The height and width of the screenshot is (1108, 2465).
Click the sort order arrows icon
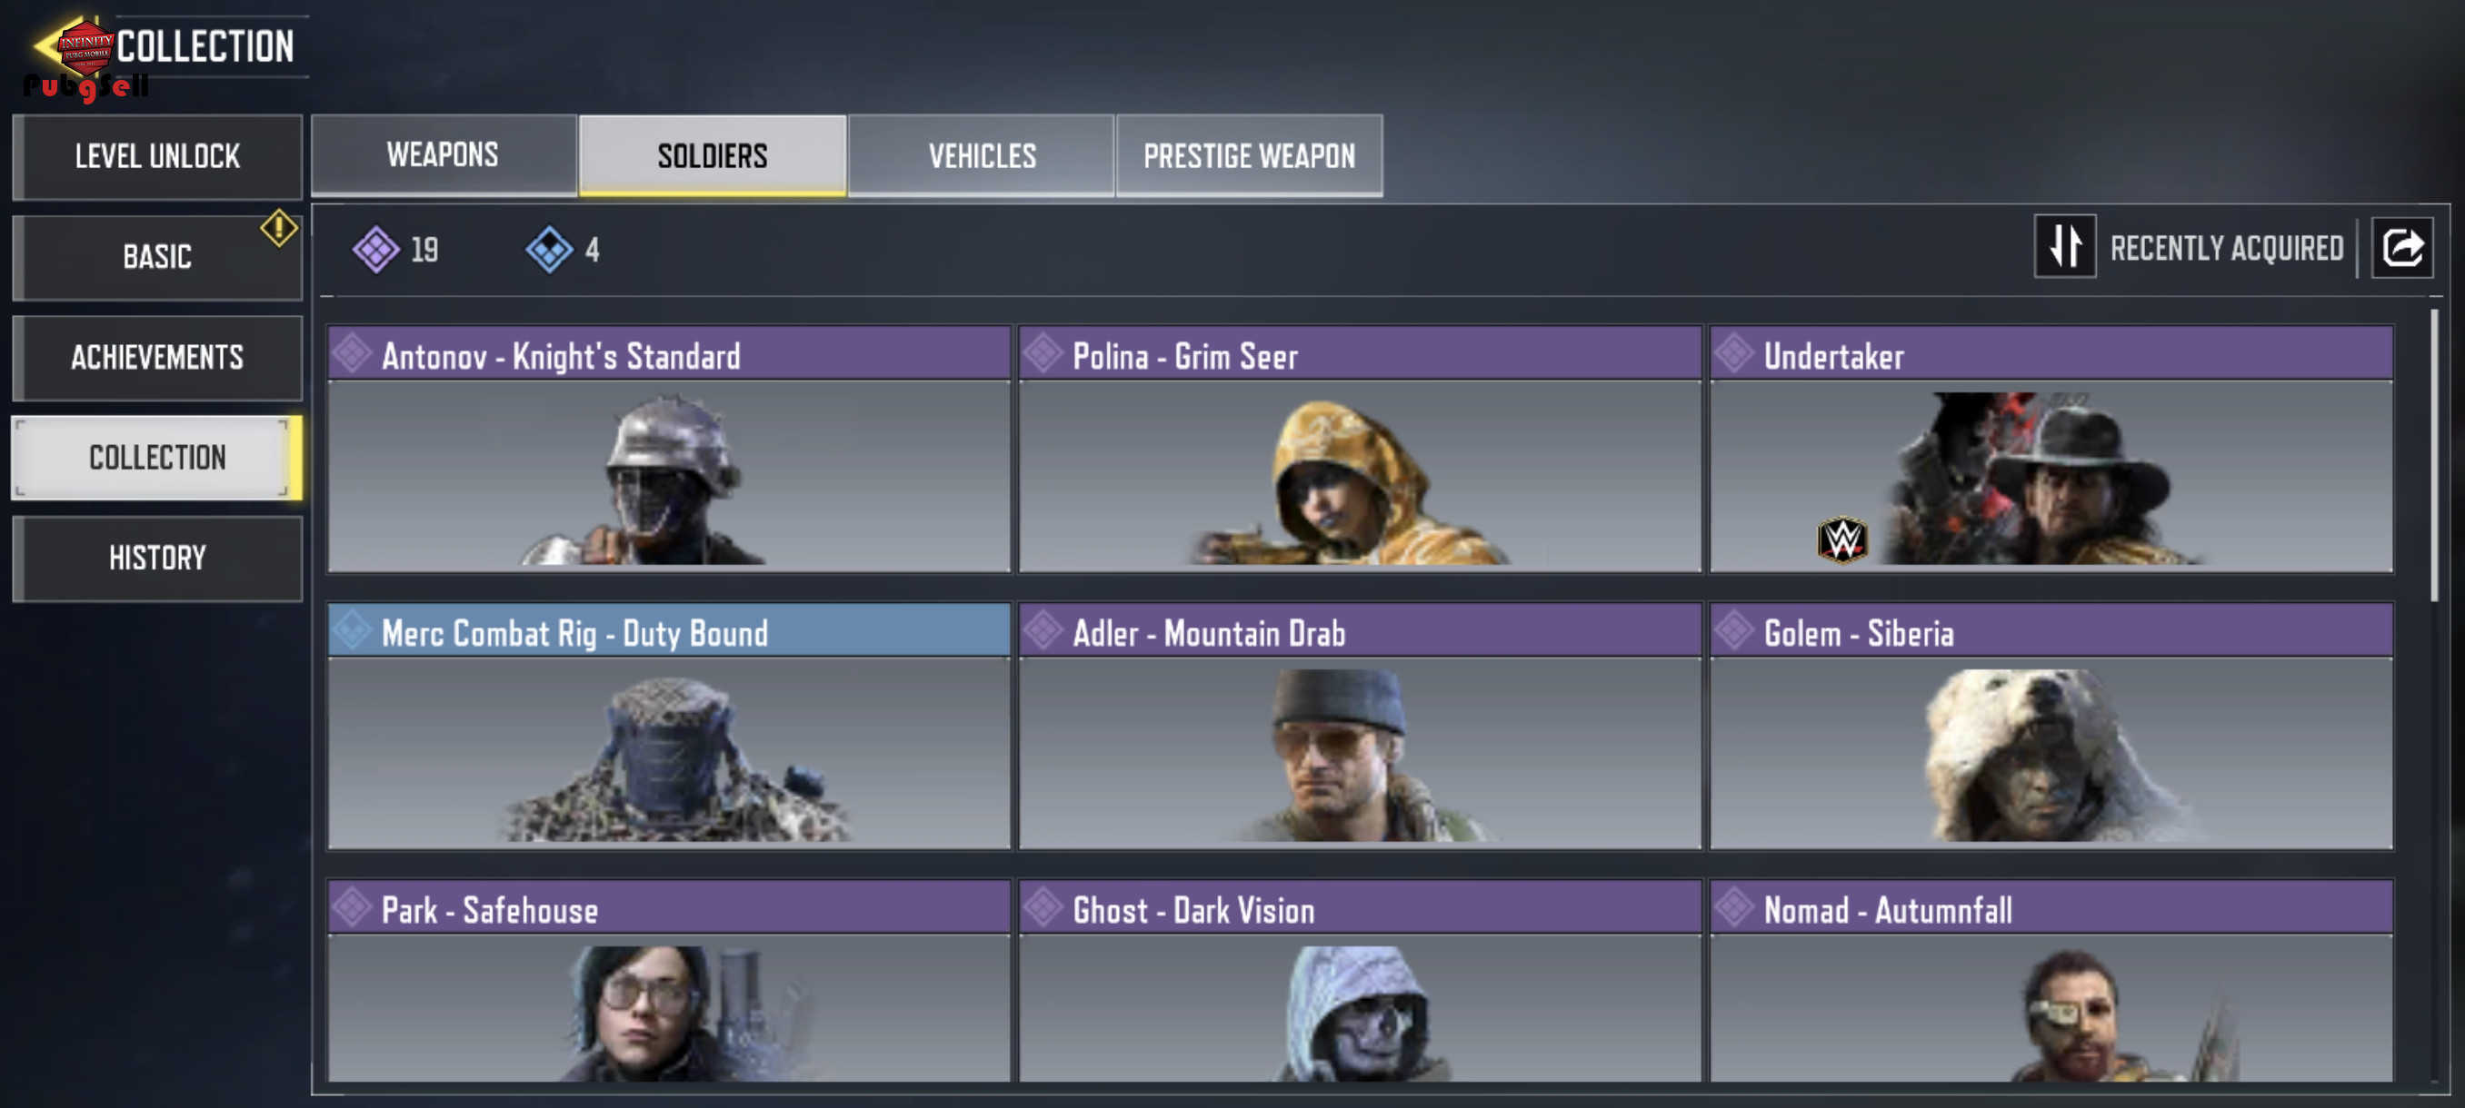click(2064, 247)
